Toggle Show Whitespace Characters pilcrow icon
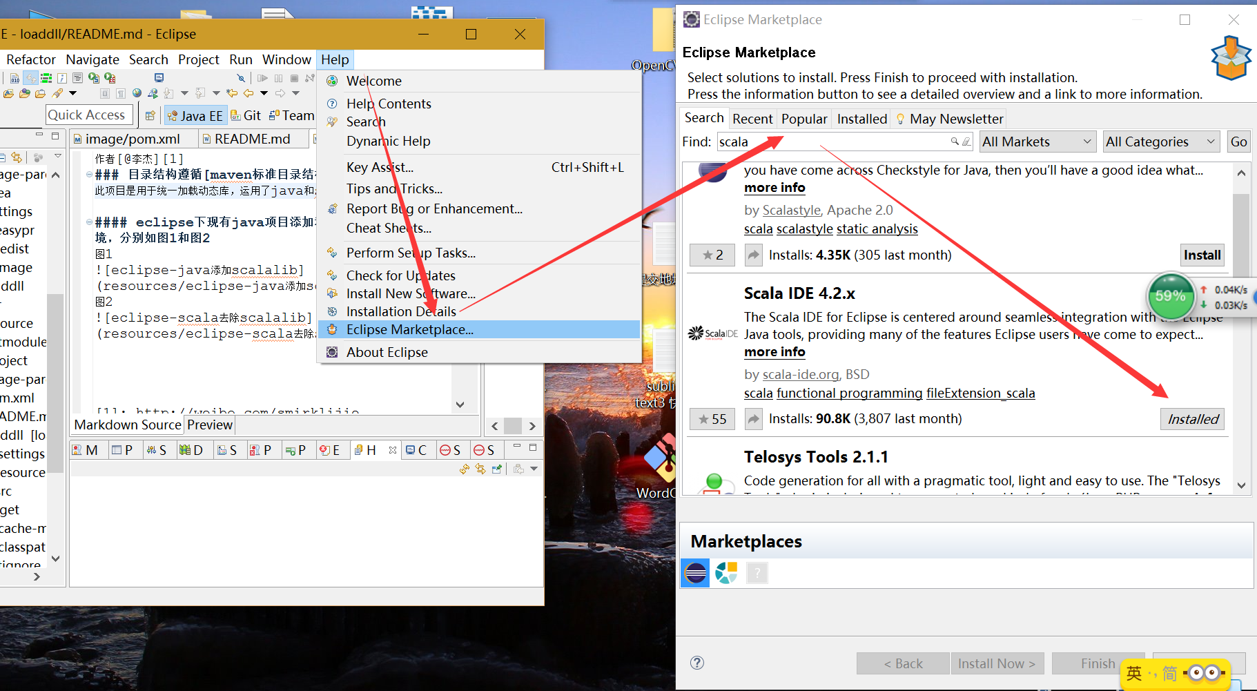 tap(121, 93)
